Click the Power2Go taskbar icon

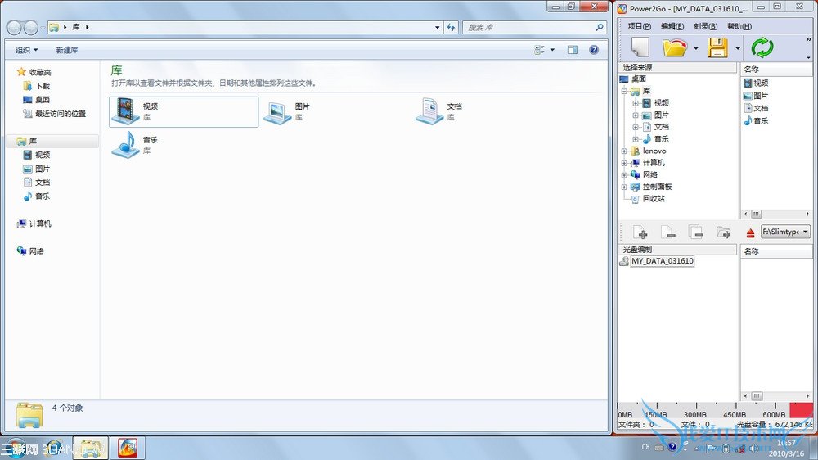point(128,448)
